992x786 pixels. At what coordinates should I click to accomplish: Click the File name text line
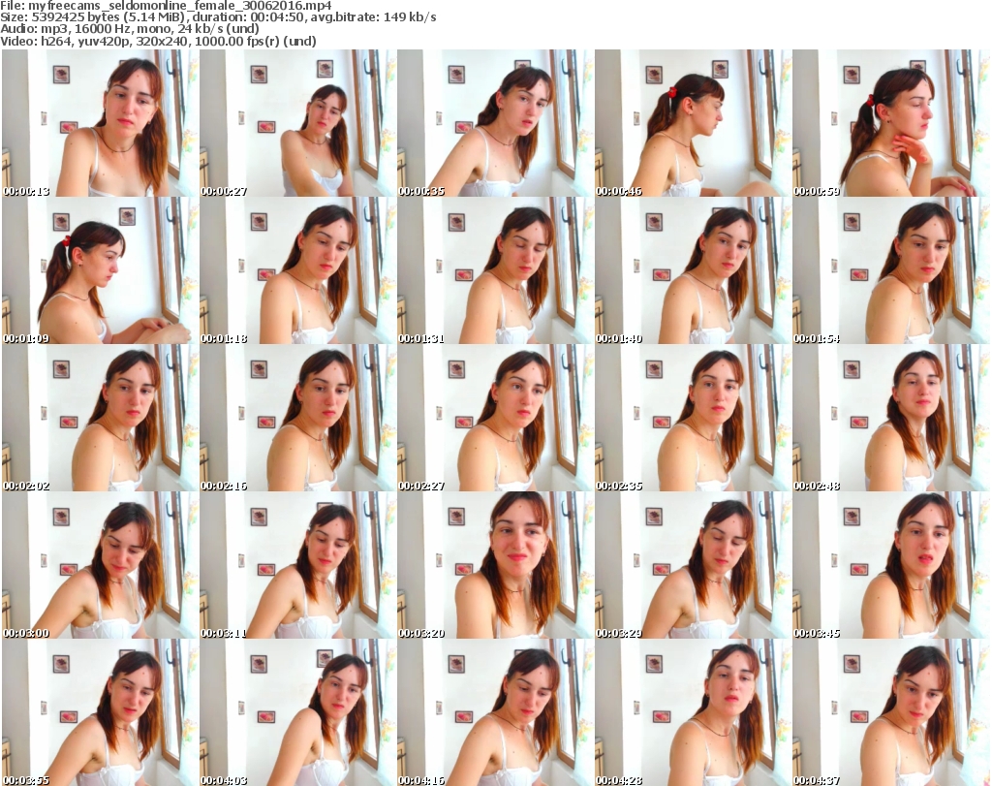pyautogui.click(x=166, y=5)
